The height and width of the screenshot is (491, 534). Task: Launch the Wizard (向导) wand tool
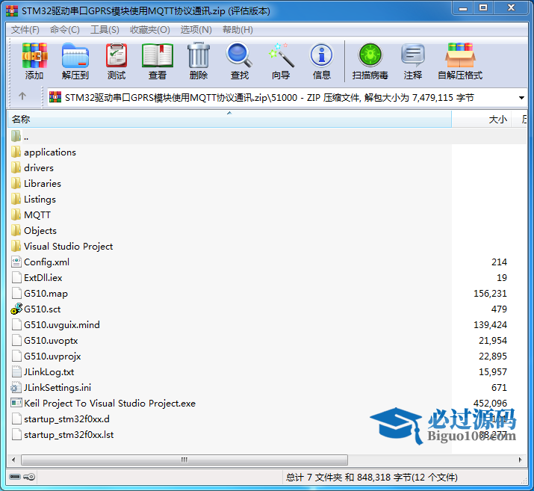tap(281, 55)
